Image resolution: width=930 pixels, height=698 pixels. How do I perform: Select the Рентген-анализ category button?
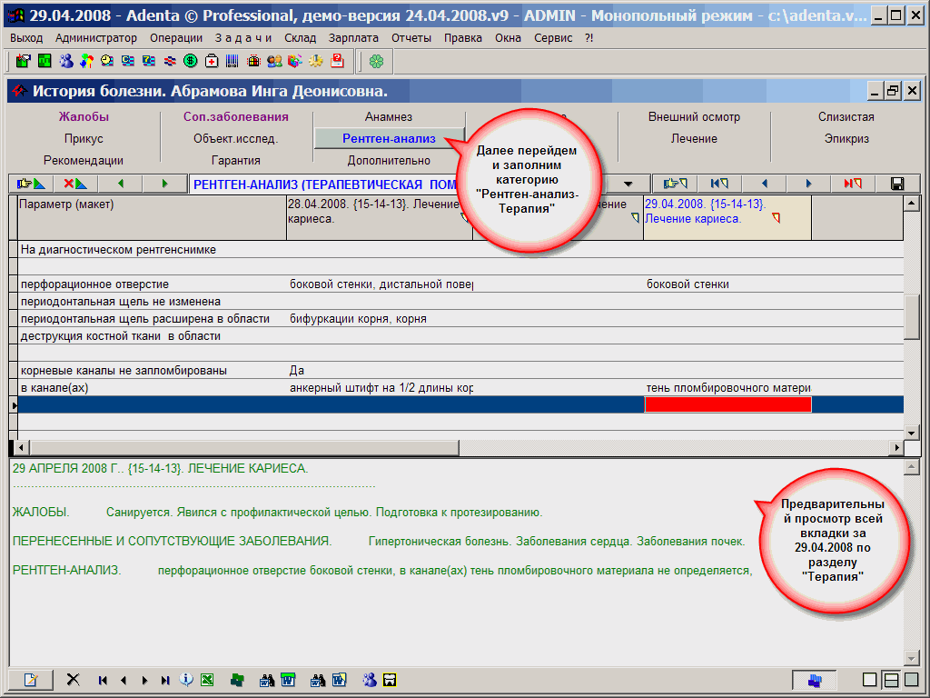click(389, 139)
